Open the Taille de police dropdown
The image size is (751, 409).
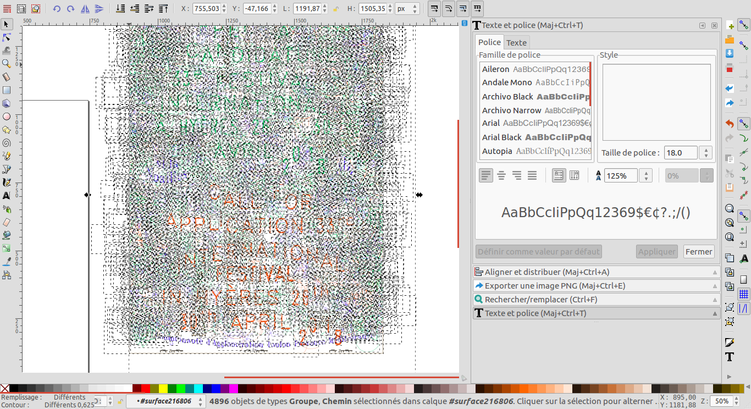(706, 153)
